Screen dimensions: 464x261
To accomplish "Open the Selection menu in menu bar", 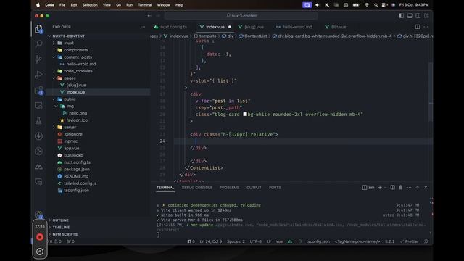I will [90, 5].
